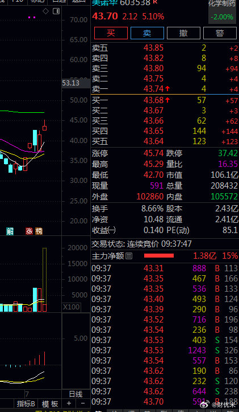Select sell-one price 43.74

153,89
